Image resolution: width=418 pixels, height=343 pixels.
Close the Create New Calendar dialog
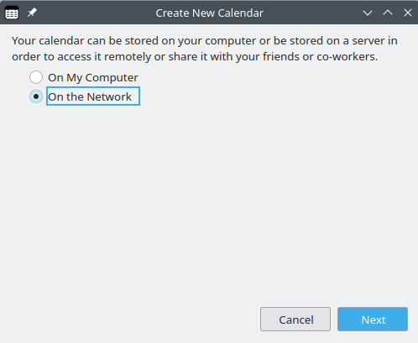(408, 13)
